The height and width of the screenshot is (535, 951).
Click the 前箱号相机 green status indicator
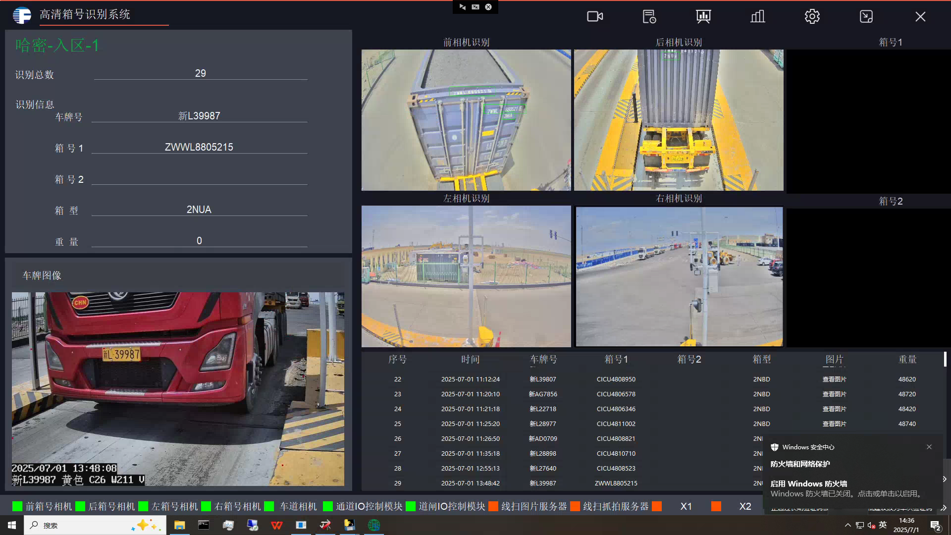(17, 506)
